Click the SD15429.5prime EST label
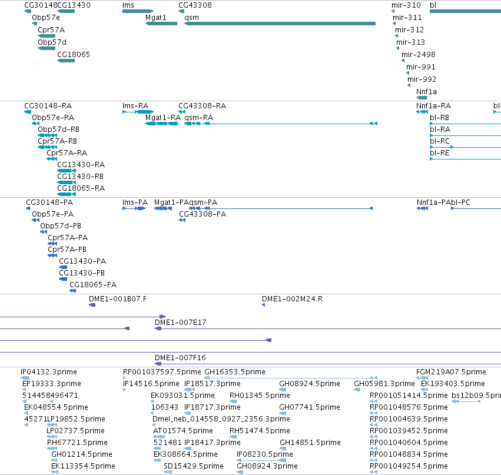 pyautogui.click(x=194, y=466)
